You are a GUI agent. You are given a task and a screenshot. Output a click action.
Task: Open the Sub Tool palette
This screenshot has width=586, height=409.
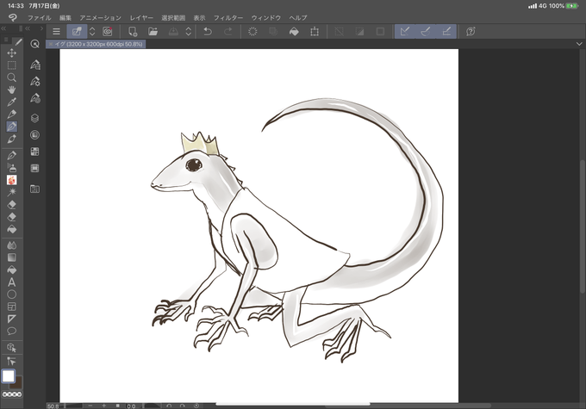34,65
